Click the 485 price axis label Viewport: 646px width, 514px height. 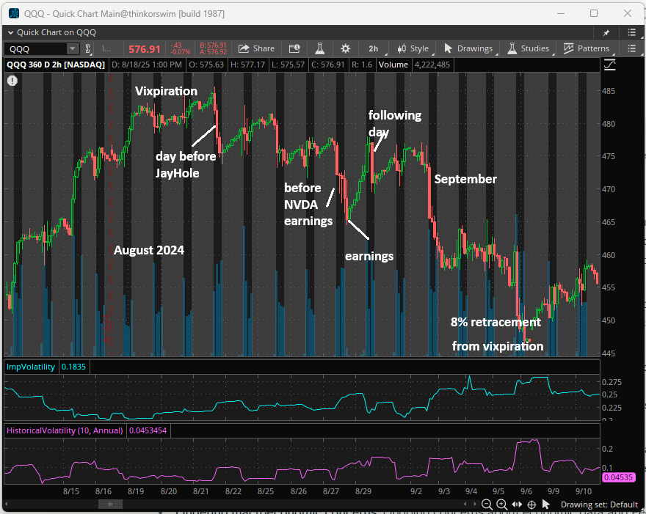pos(608,91)
